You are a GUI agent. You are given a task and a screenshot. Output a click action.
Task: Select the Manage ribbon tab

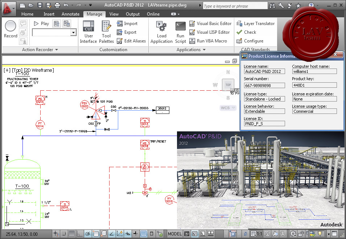coord(94,14)
